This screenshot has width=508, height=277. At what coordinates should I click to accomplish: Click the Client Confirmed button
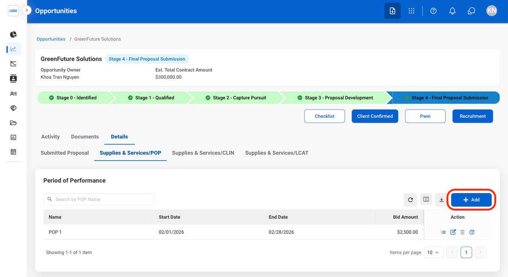pyautogui.click(x=375, y=116)
